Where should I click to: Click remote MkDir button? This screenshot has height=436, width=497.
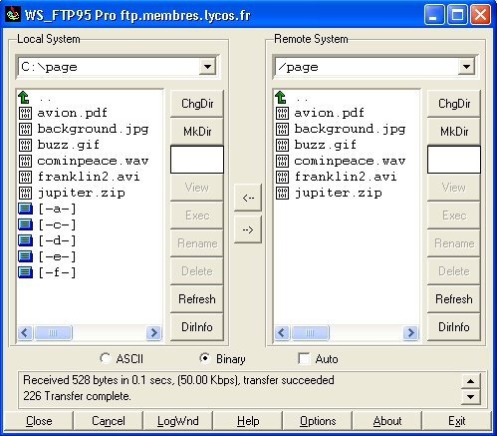coord(454,132)
